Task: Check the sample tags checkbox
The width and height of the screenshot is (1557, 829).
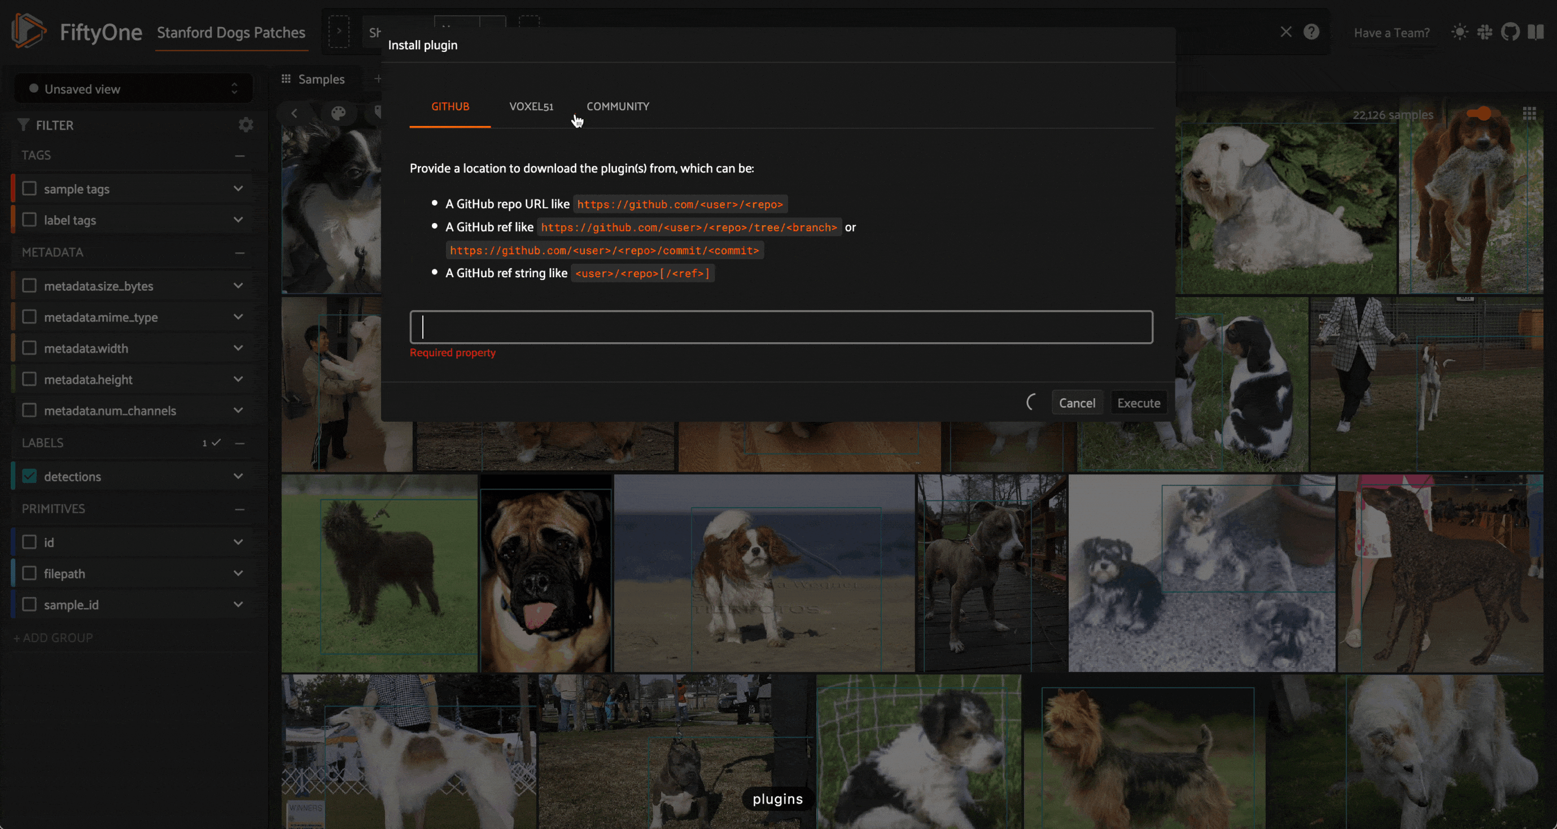Action: 29,189
